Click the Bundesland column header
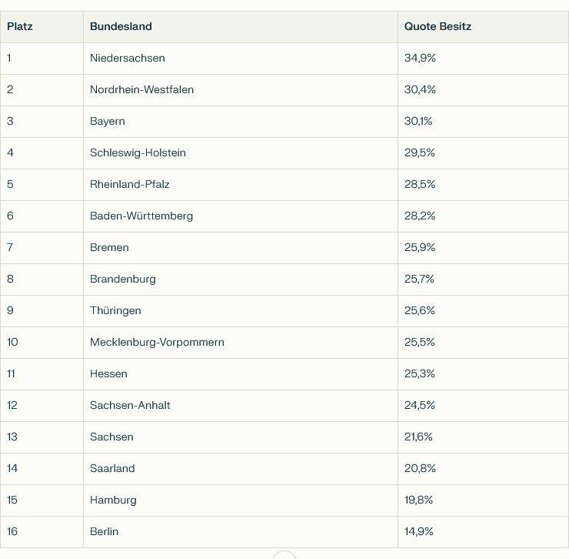This screenshot has height=559, width=569. click(x=121, y=26)
